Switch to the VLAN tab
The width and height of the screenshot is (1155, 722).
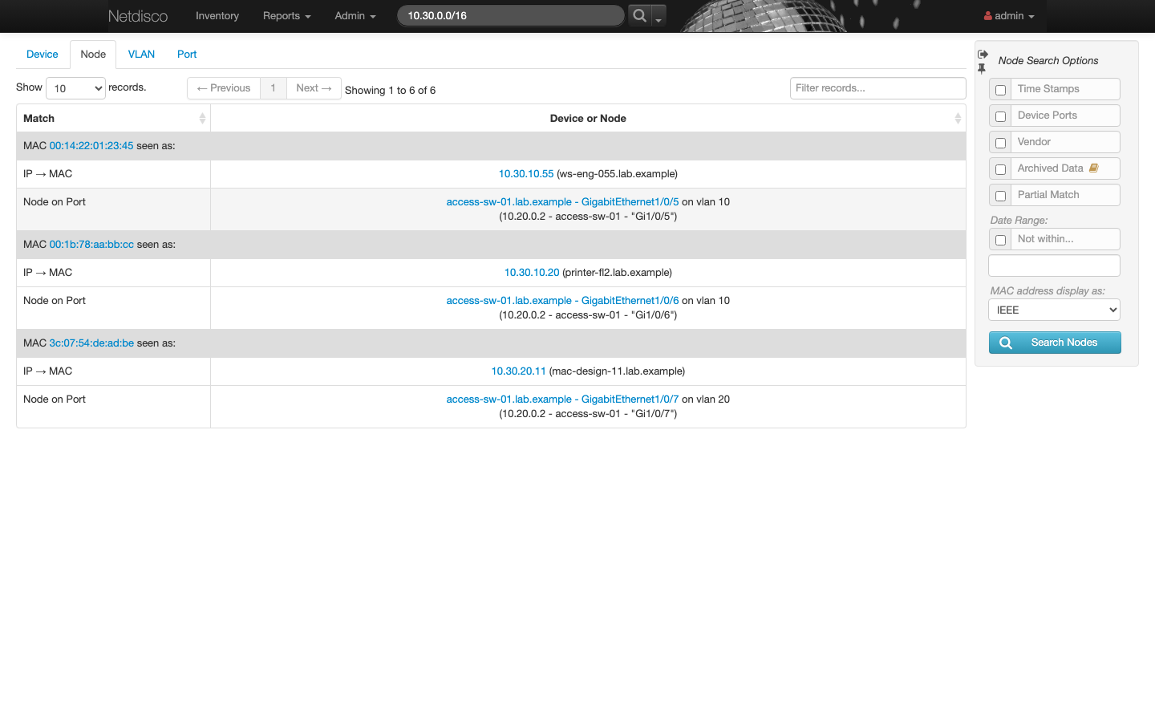(x=141, y=55)
